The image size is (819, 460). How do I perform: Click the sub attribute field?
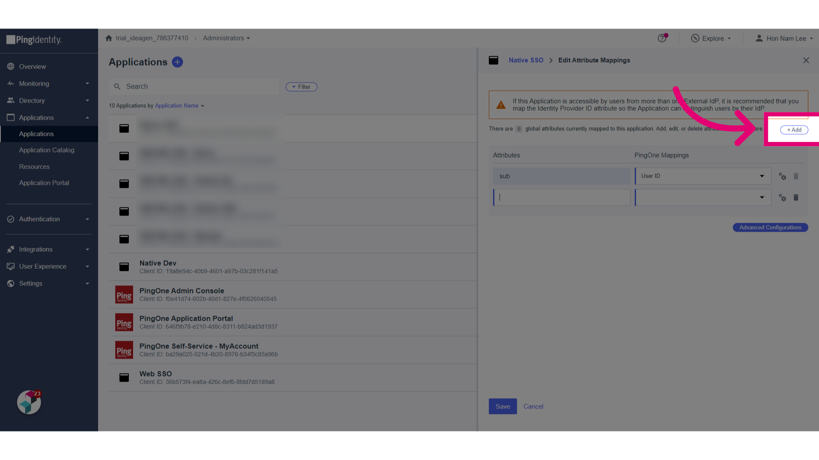click(562, 176)
